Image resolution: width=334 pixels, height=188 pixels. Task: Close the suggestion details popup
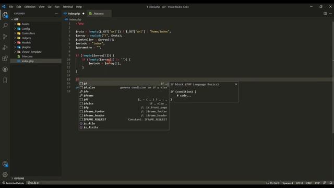pos(236,85)
